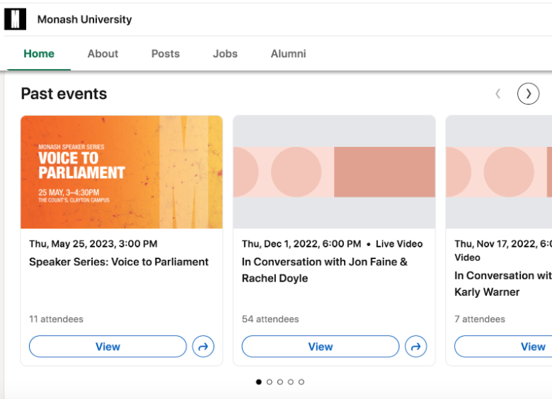
Task: Open the Voice to Parliament event banner
Action: pyautogui.click(x=122, y=172)
